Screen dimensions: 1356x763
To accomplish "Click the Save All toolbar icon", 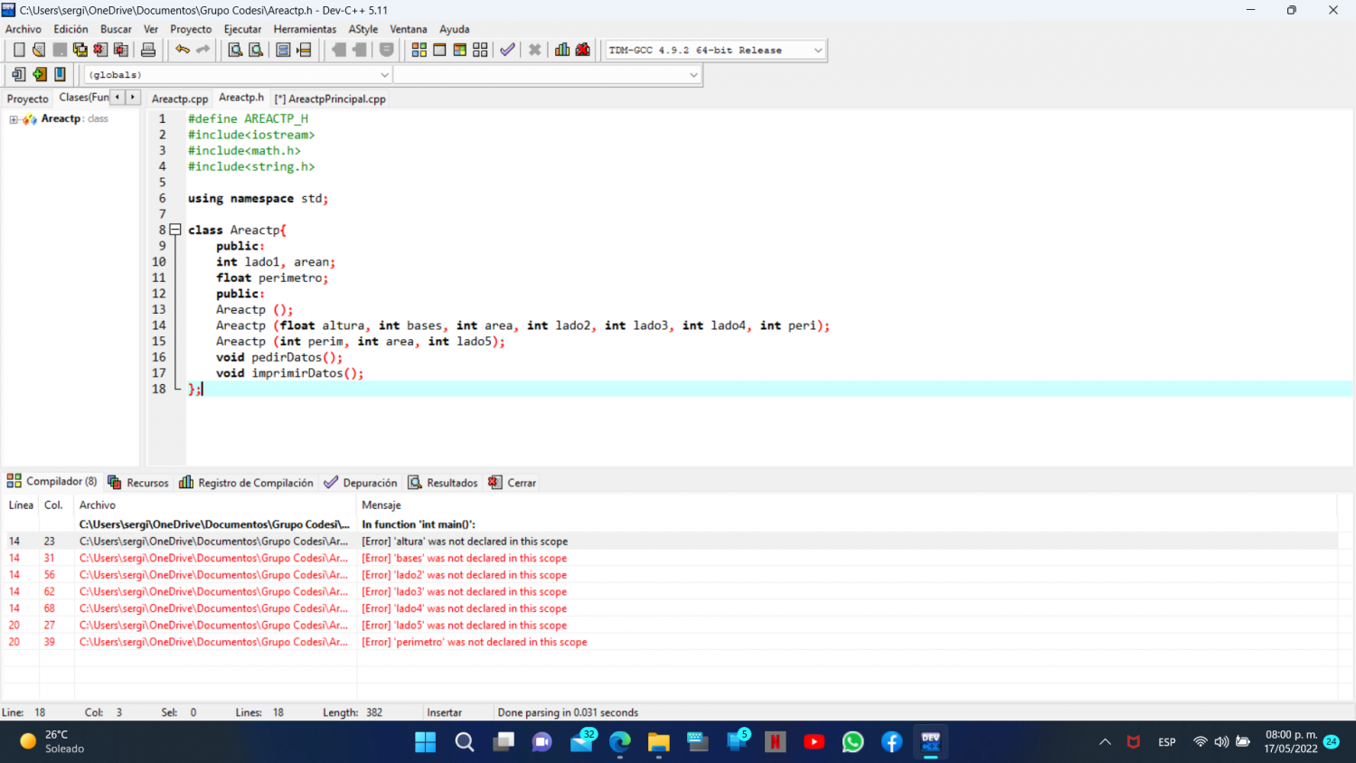I will pyautogui.click(x=80, y=50).
